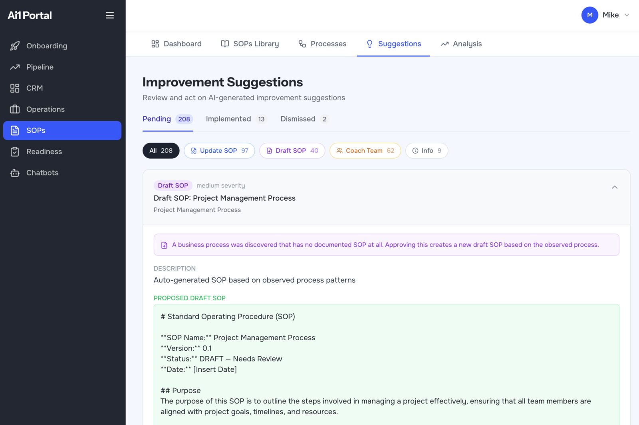Select the Dismissed suggestions tab
The height and width of the screenshot is (425, 639).
click(x=304, y=119)
